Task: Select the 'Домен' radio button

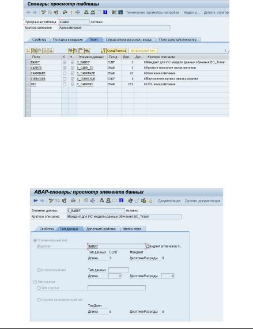Action: [x=39, y=247]
